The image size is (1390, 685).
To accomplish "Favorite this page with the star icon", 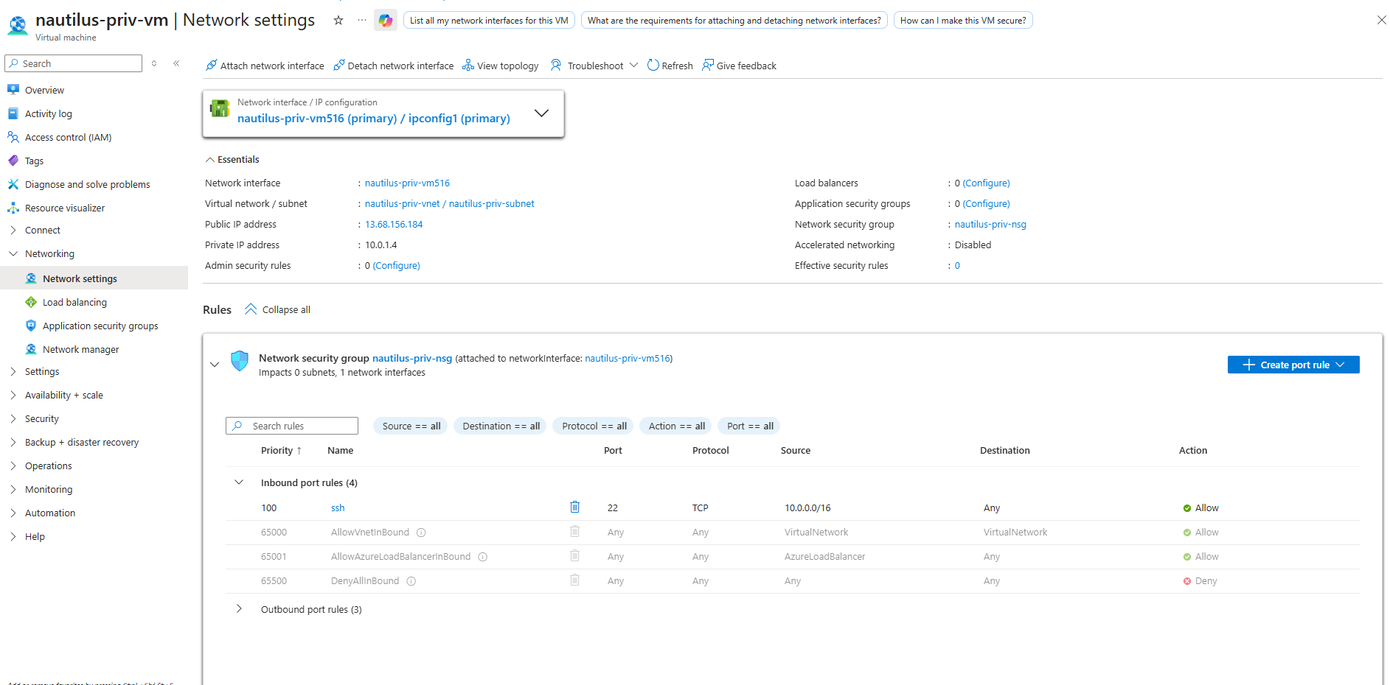I will [338, 21].
